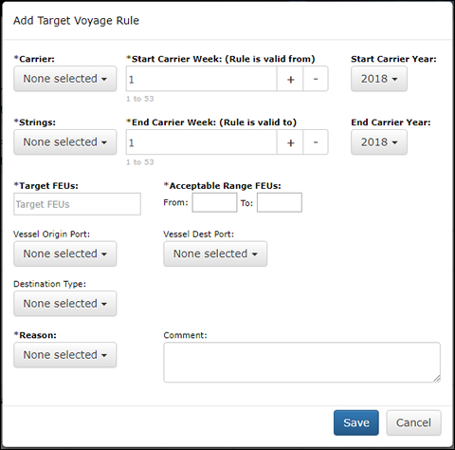This screenshot has height=450, width=455.
Task: Click the Target FEUs input field
Action: (x=77, y=204)
